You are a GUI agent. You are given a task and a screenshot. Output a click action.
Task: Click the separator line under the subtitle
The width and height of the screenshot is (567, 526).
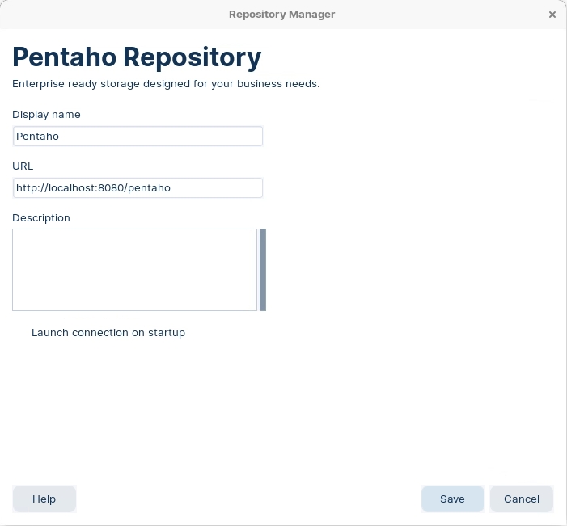pos(283,103)
